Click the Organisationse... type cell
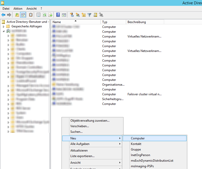This screenshot has height=169, width=202. coord(113,85)
